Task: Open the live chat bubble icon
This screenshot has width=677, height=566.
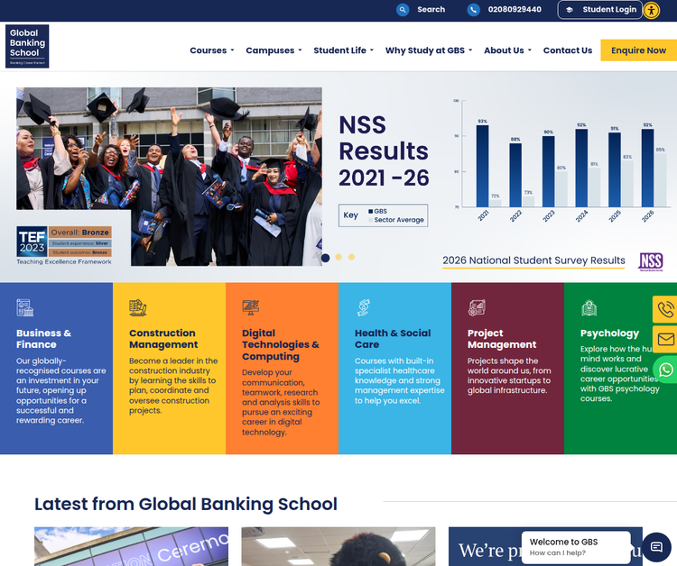Action: coord(656,547)
